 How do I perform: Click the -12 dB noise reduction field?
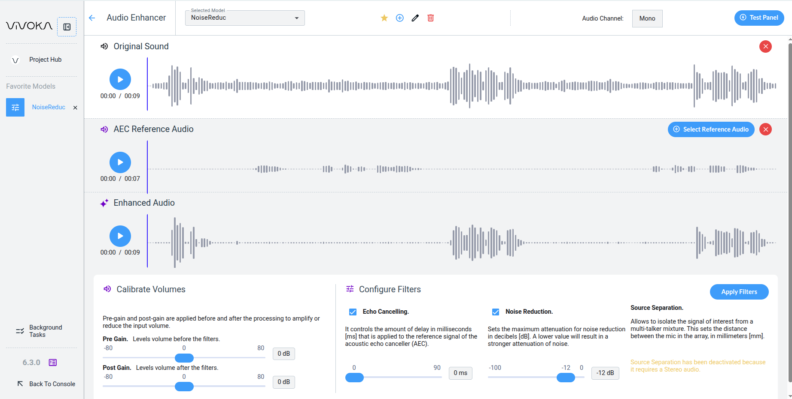(x=605, y=373)
